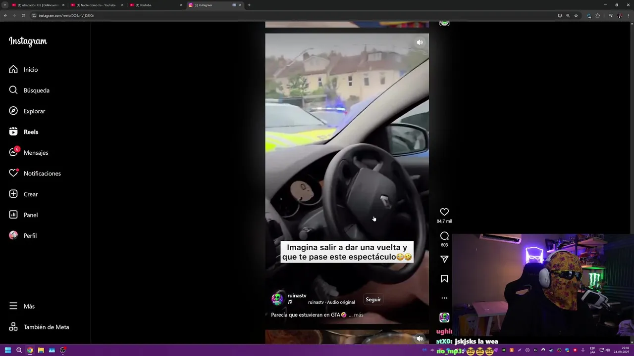Close the (1) YouTube tab
The width and height of the screenshot is (634, 356).
click(x=181, y=5)
